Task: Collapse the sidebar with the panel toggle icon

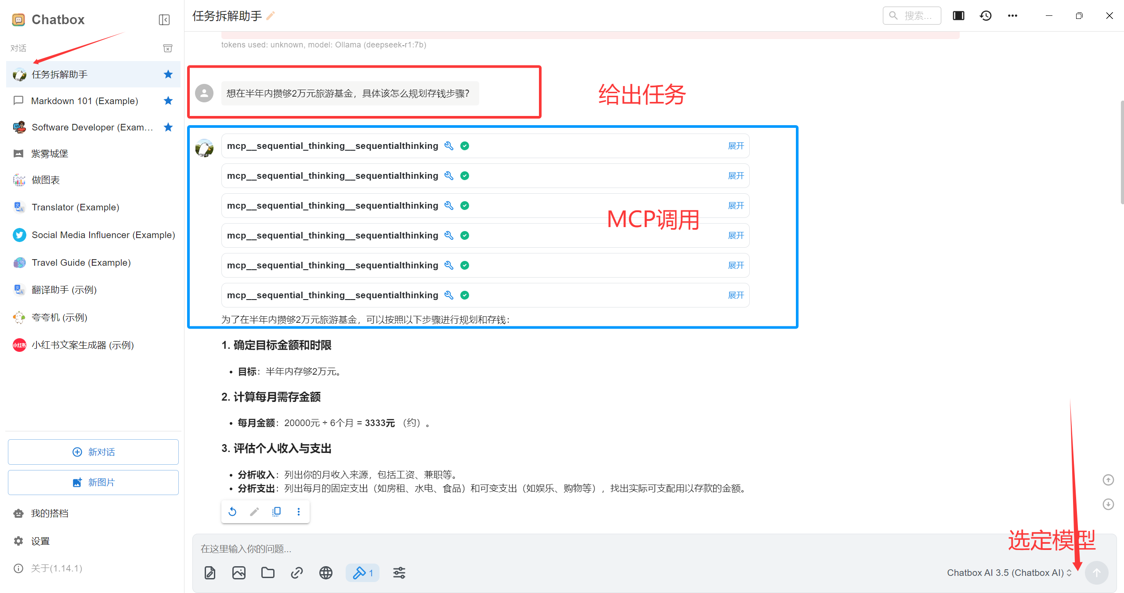Action: 164,20
